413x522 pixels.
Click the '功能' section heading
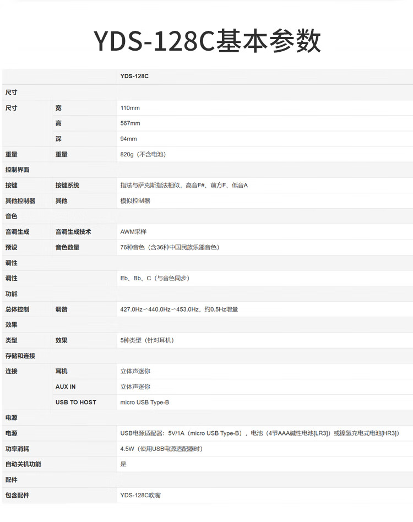[12, 293]
